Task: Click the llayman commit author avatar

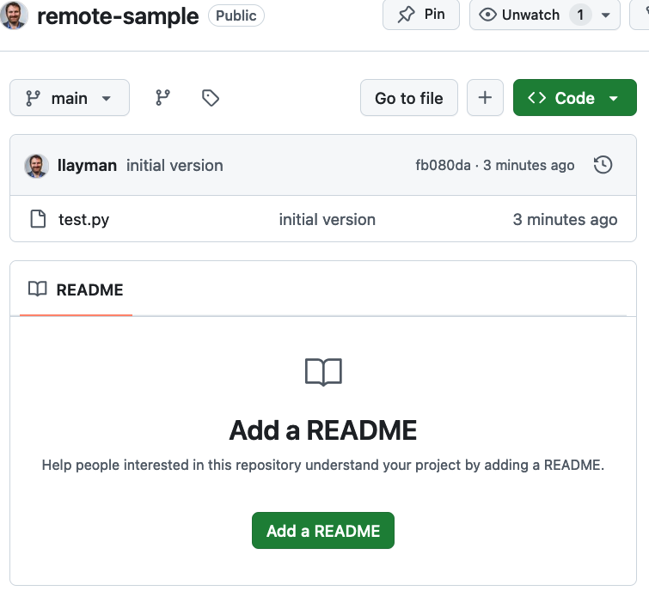Action: (36, 166)
